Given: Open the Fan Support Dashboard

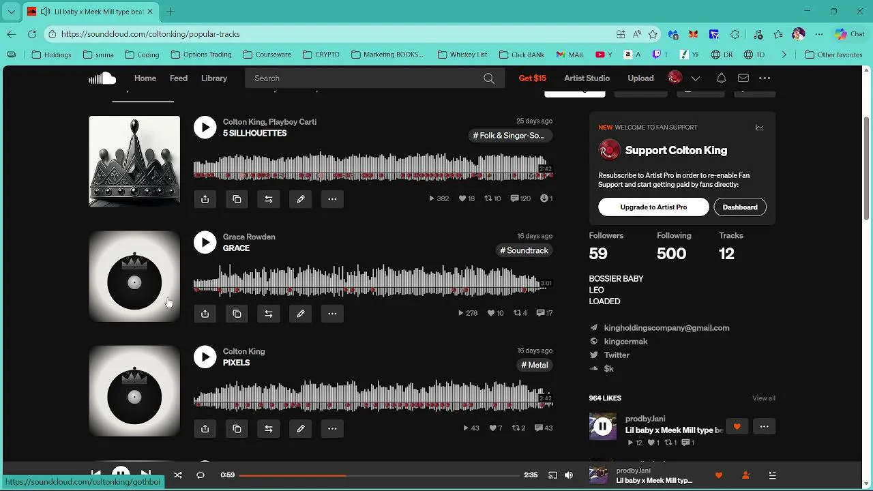Looking at the screenshot, I should 740,207.
